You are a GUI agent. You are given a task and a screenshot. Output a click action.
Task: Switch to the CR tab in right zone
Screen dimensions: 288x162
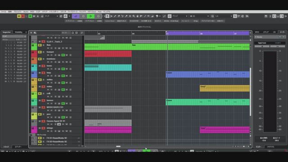[x=274, y=32]
